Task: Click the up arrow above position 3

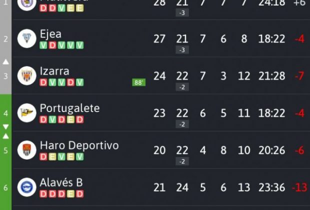Action: tap(6, 62)
